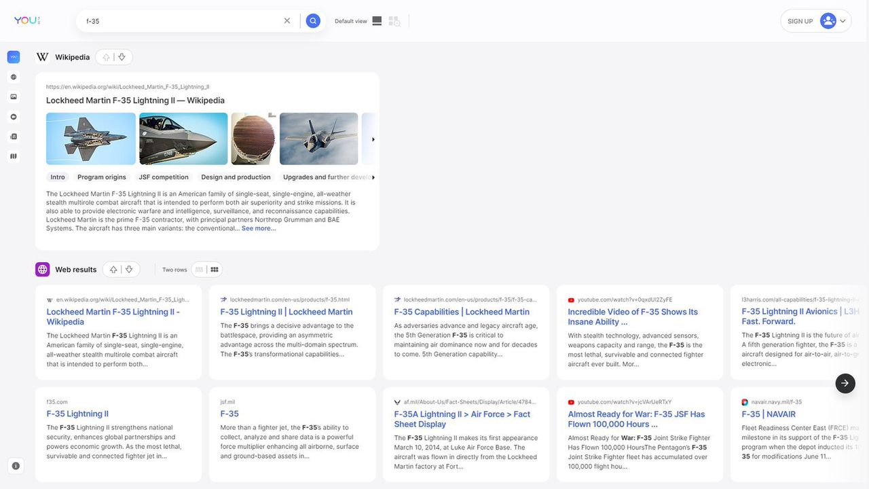The width and height of the screenshot is (869, 489).
Task: Downvote the Web results section
Action: 129,270
